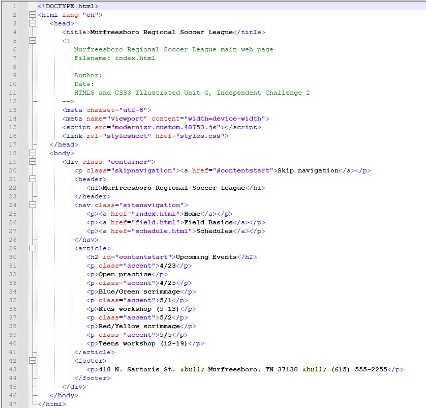Image resolution: width=426 pixels, height=408 pixels.
Task: Click the 'Open practice' paragraph text
Action: (125, 274)
